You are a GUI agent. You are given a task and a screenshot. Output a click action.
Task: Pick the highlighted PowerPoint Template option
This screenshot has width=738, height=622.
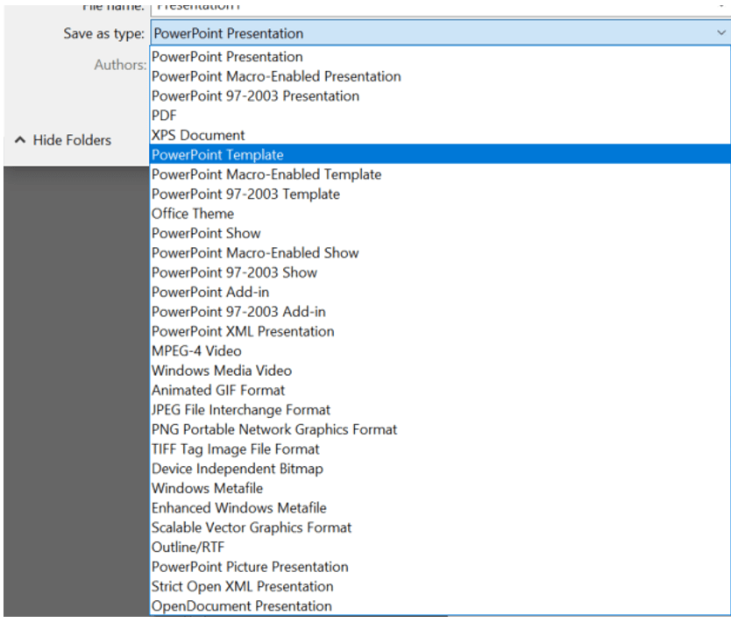point(217,155)
